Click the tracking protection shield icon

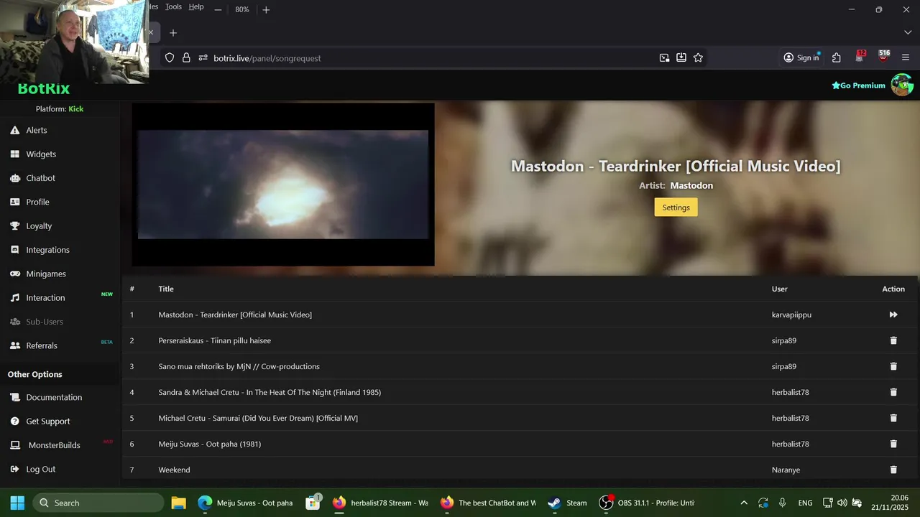170,58
